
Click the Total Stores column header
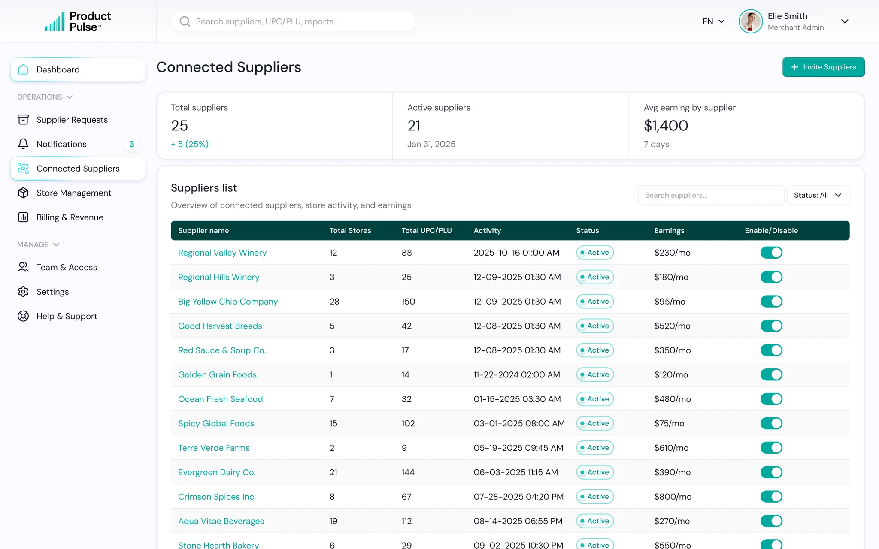pyautogui.click(x=350, y=231)
